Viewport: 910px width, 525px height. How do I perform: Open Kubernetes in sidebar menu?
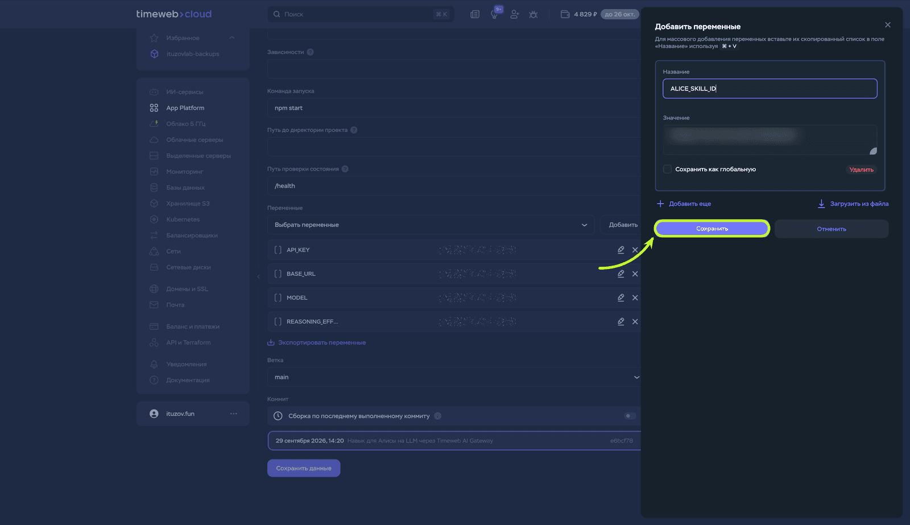183,220
